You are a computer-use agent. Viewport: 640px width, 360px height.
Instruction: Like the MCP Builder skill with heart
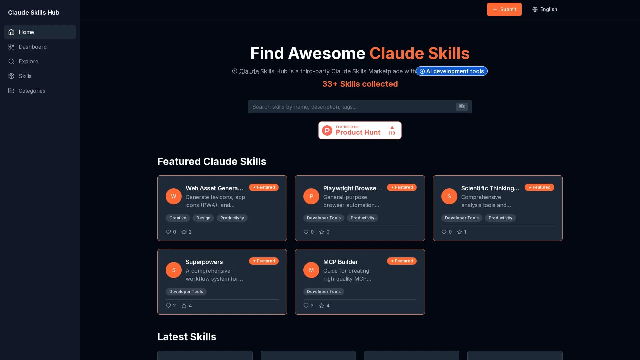point(306,306)
